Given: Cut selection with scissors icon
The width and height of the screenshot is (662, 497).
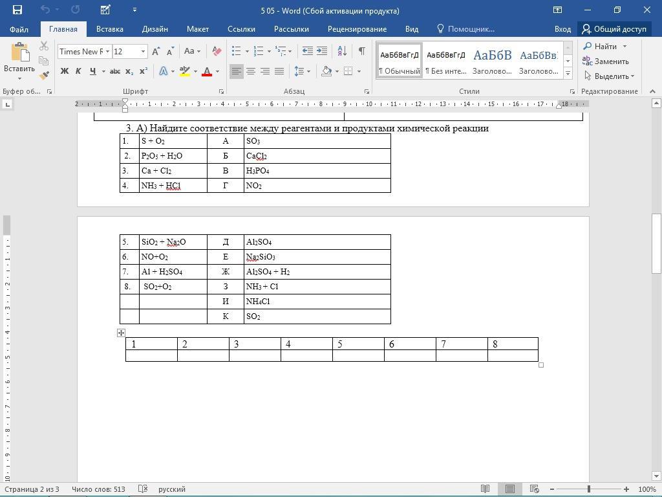Looking at the screenshot, I should [44, 46].
